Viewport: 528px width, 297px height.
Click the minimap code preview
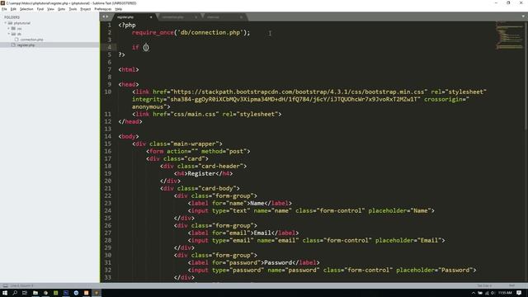(509, 35)
